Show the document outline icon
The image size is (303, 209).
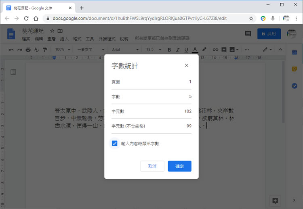[13, 72]
